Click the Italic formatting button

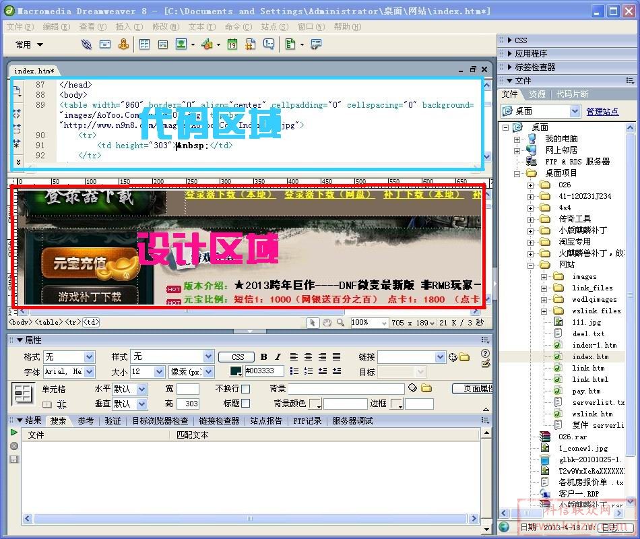tap(278, 357)
